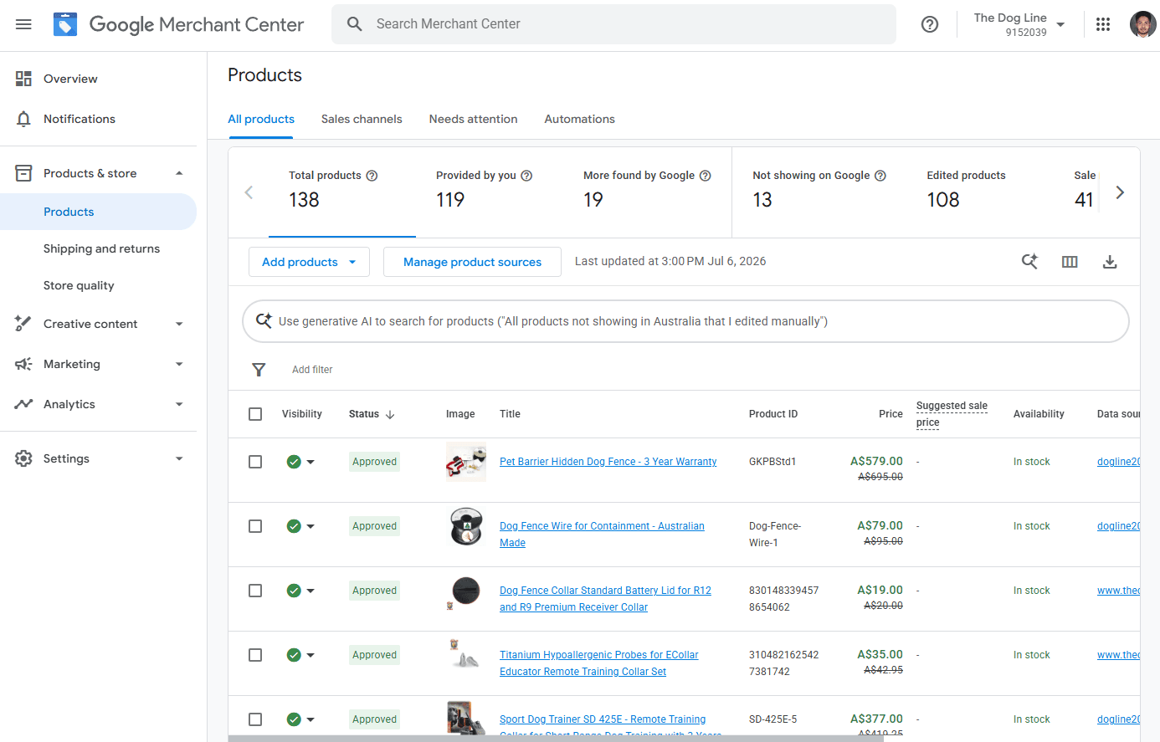This screenshot has width=1160, height=742.
Task: Open the help question mark icon
Action: click(929, 24)
